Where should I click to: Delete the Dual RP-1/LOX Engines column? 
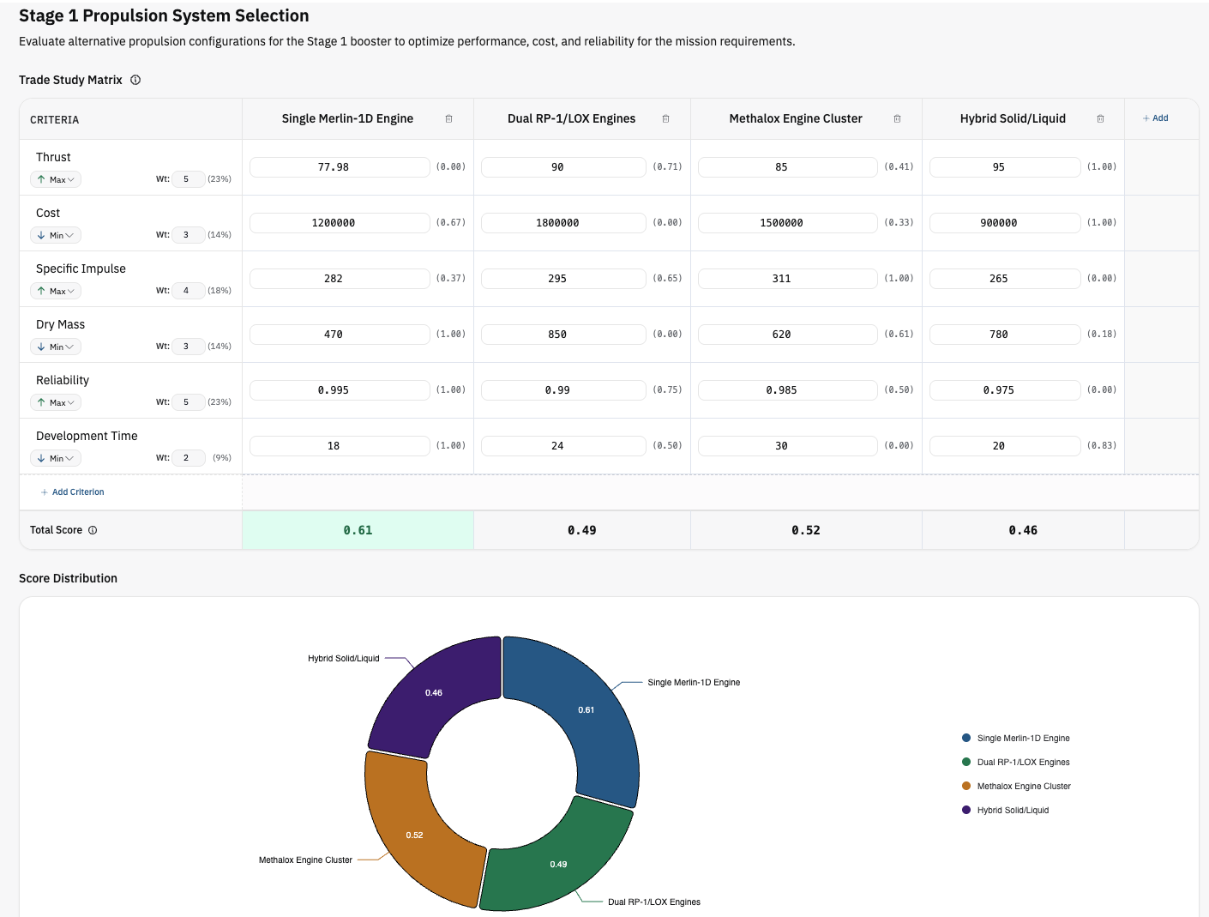[x=665, y=119]
